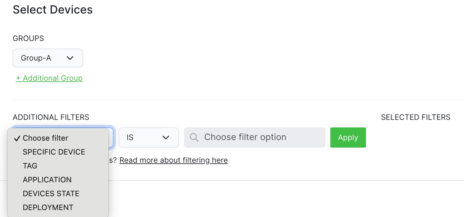Open the Group-A groups dropdown
The image size is (464, 217).
coord(48,58)
